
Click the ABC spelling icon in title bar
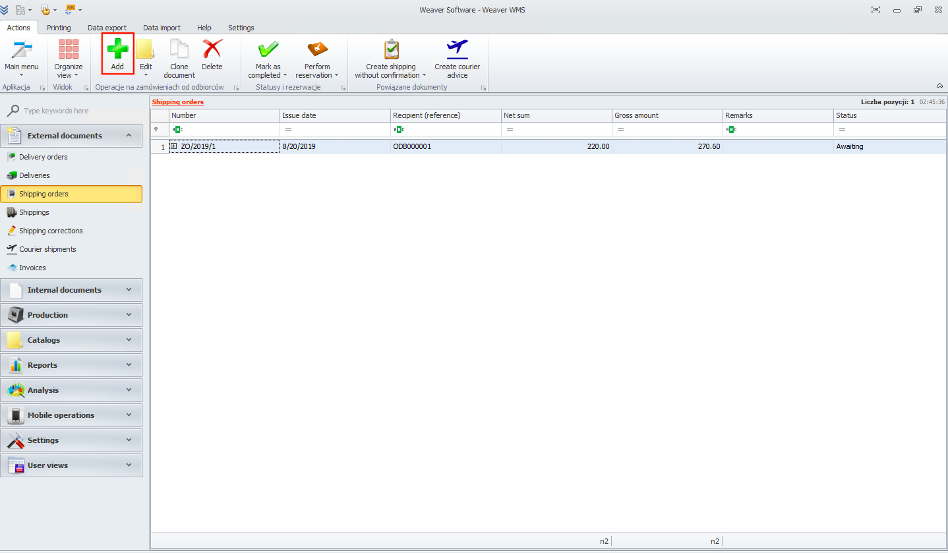71,10
